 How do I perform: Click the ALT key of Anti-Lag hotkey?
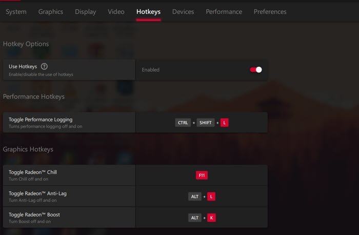click(195, 197)
